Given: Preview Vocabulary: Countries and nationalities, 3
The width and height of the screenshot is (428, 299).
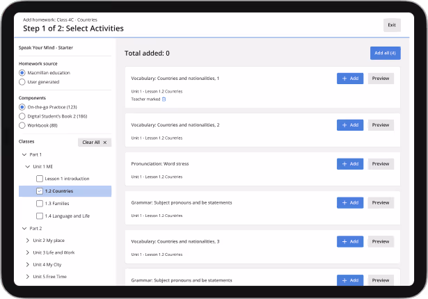Looking at the screenshot, I should tap(381, 242).
